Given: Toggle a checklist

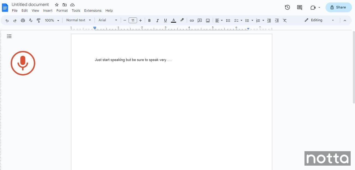Looking at the screenshot, I should (236, 20).
